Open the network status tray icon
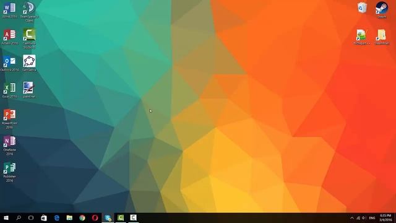Viewport: 396px width, 223px height. click(x=358, y=218)
